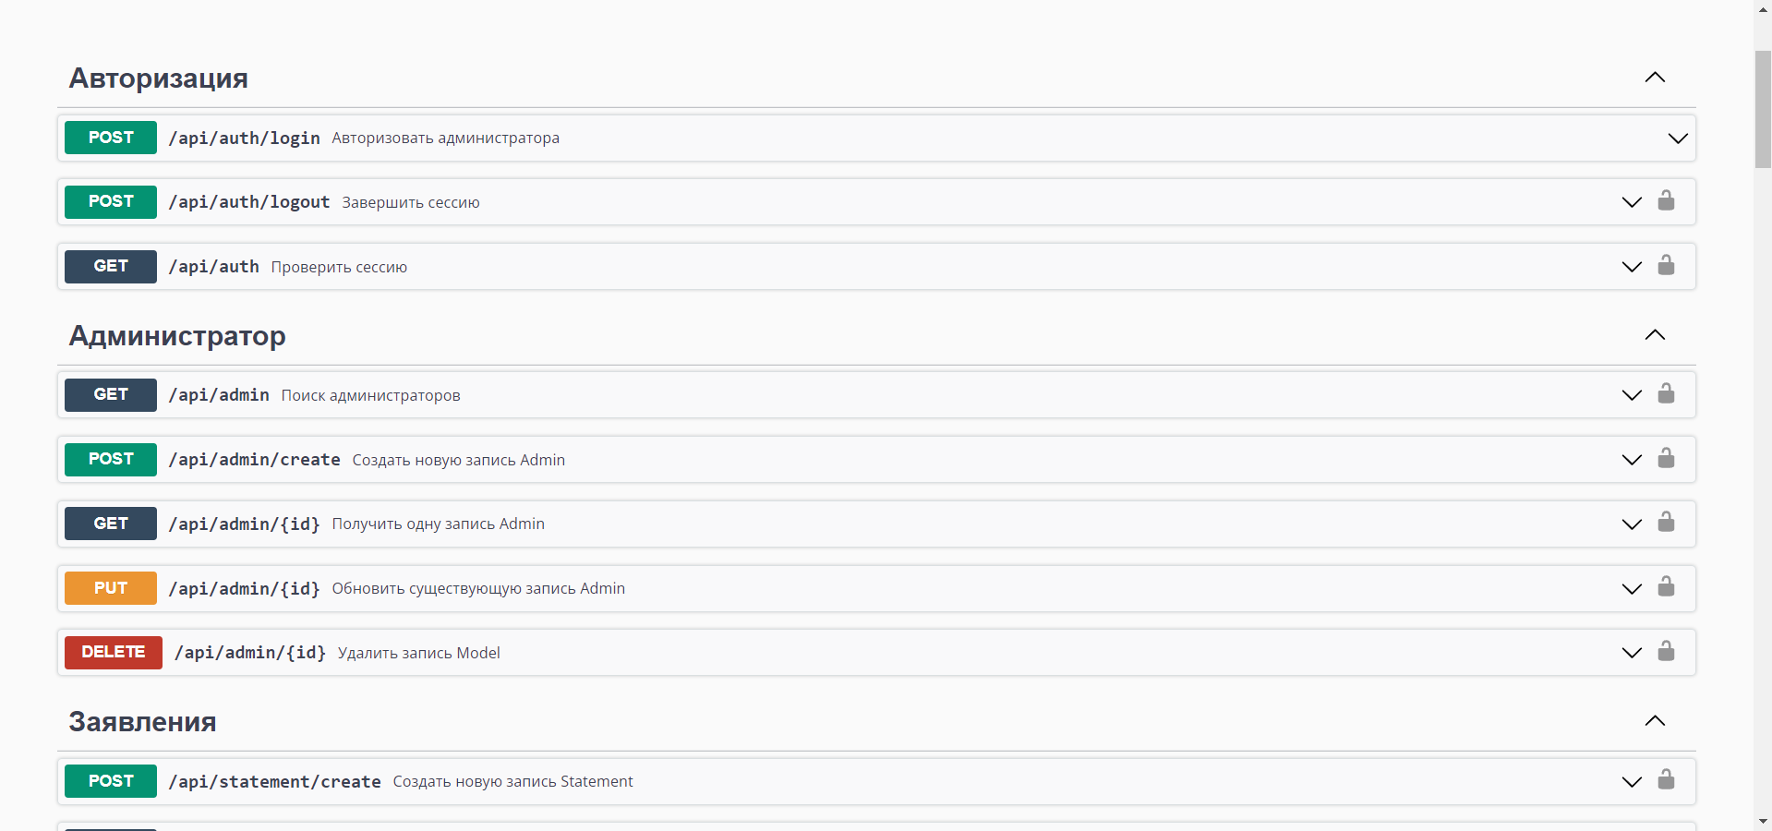Expand /api/auth/login endpoint chevron
1772x831 pixels.
click(x=1678, y=138)
